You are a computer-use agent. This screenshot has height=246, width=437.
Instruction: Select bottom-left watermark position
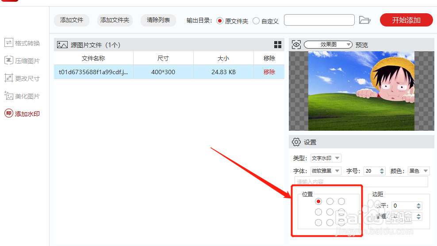(x=318, y=223)
